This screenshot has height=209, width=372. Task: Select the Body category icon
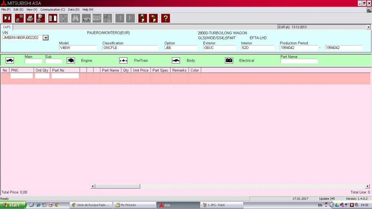[x=176, y=61]
